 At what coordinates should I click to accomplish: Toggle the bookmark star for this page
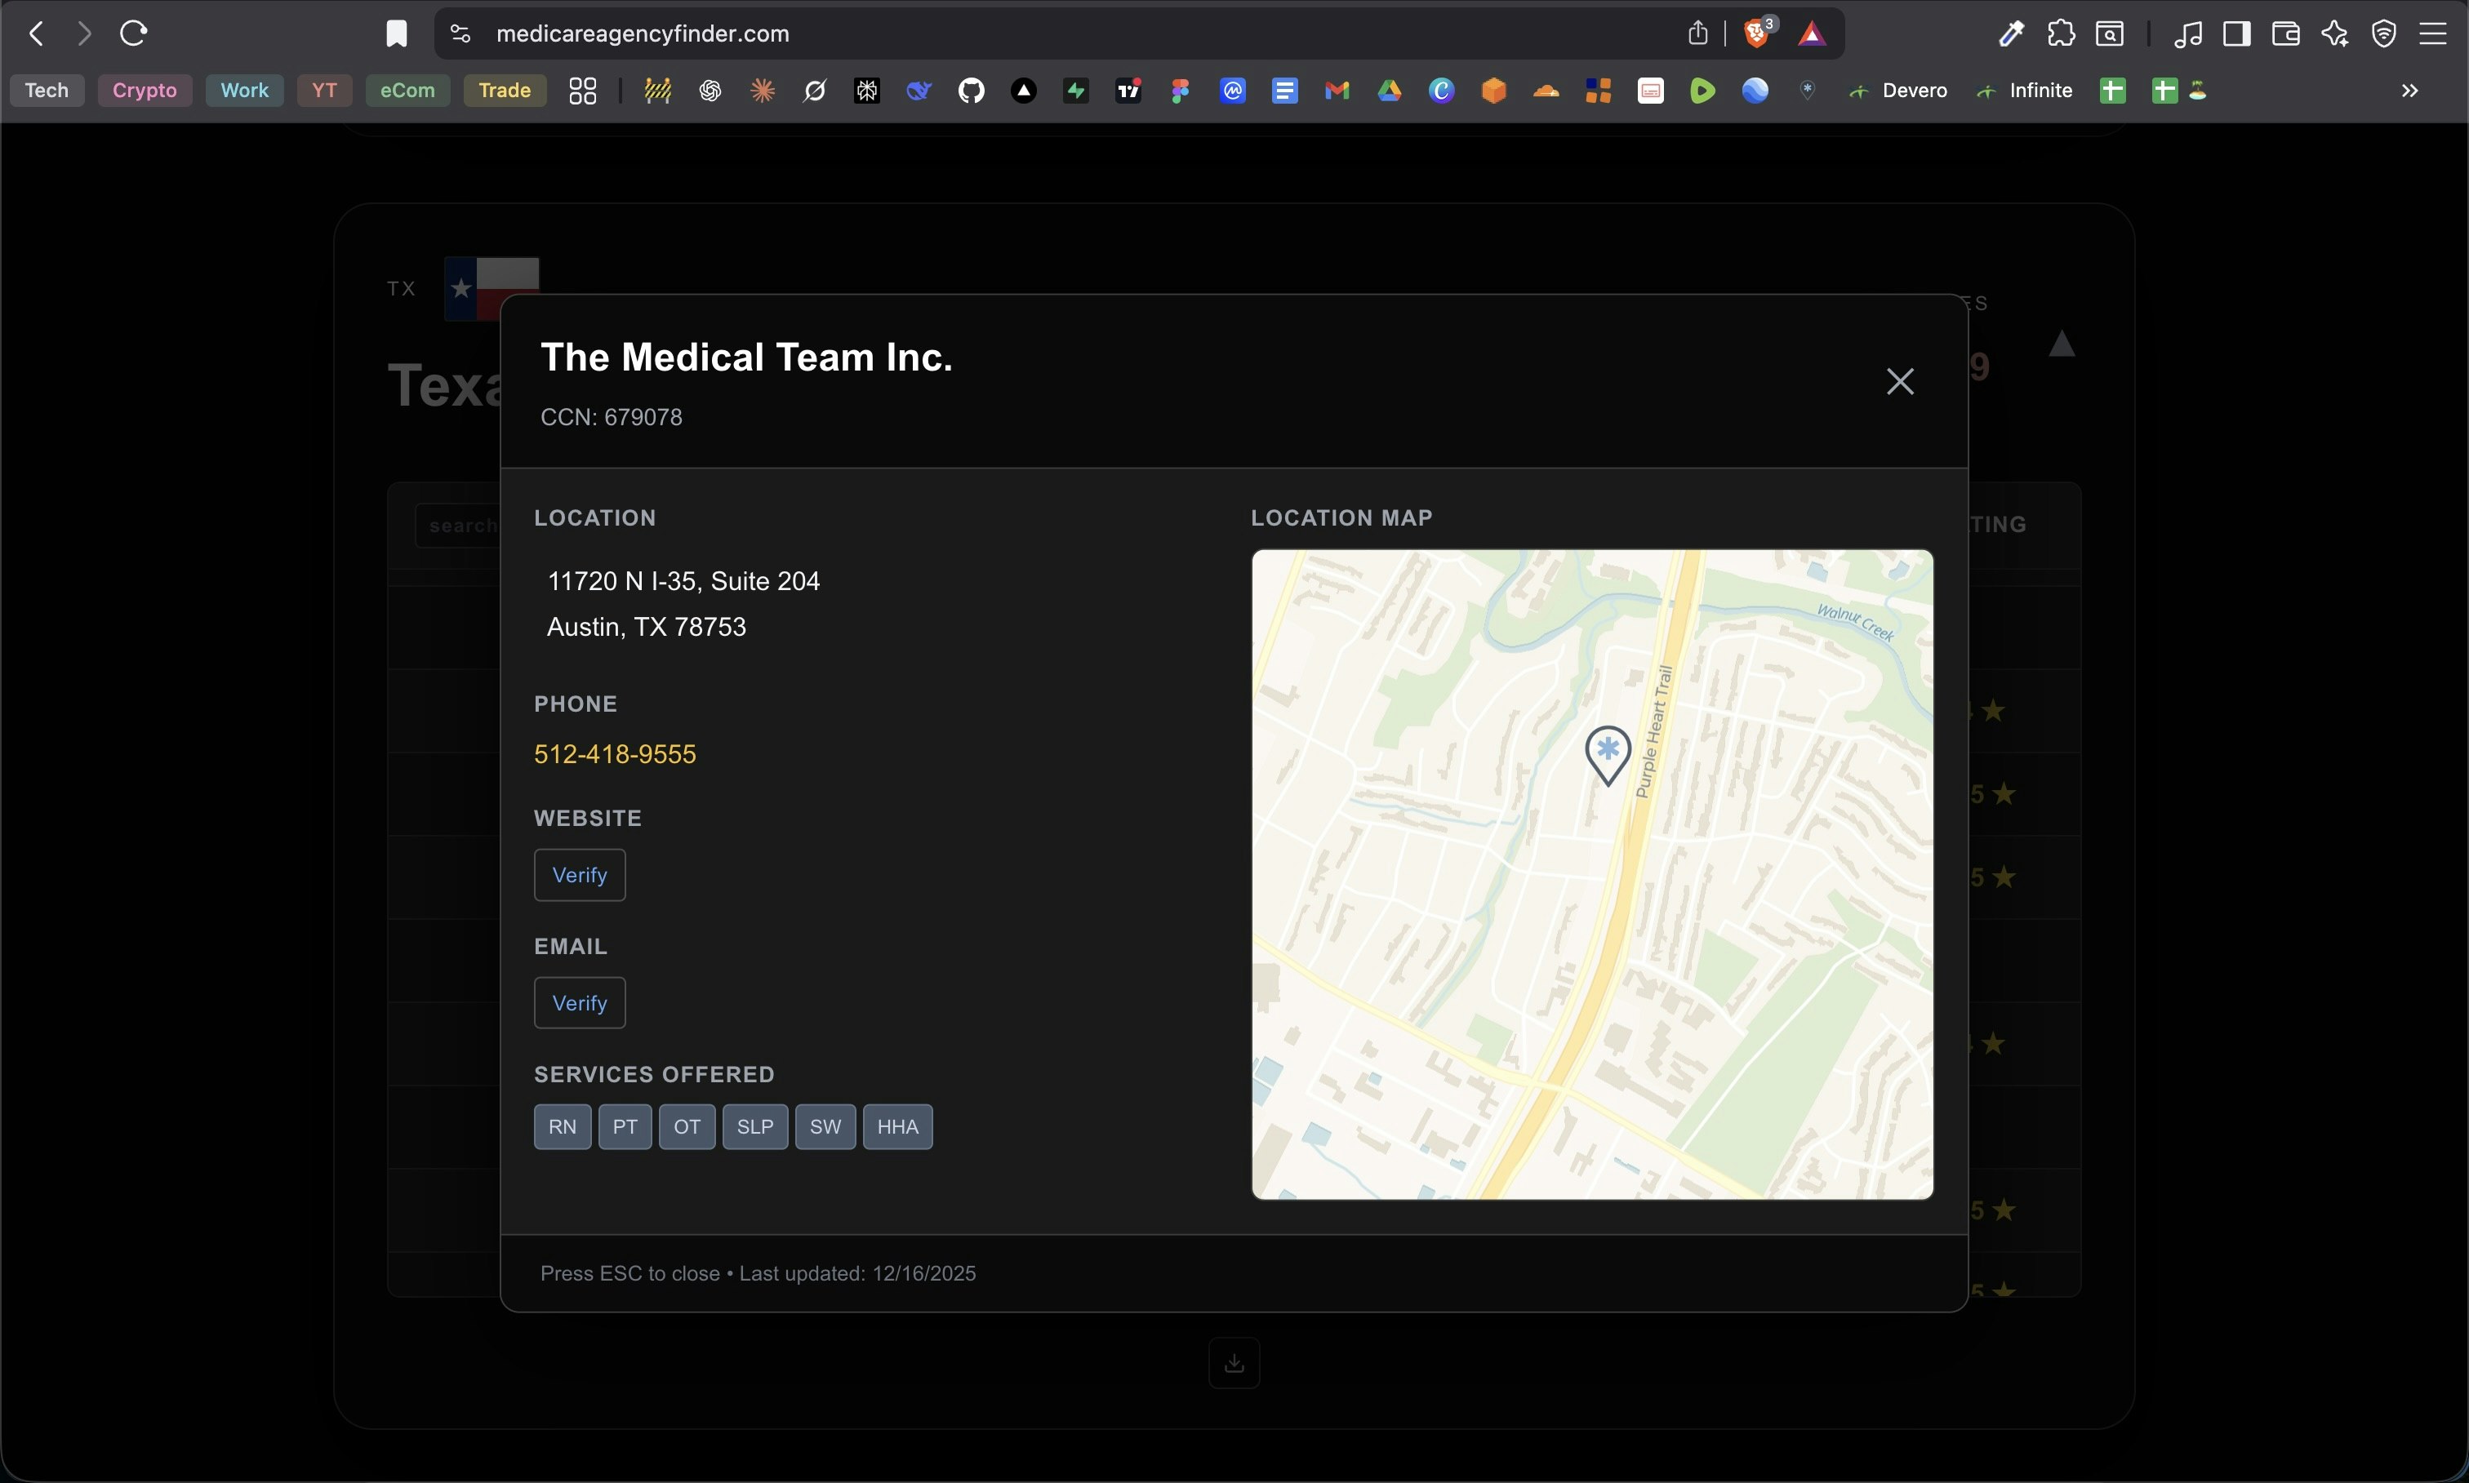tap(396, 33)
